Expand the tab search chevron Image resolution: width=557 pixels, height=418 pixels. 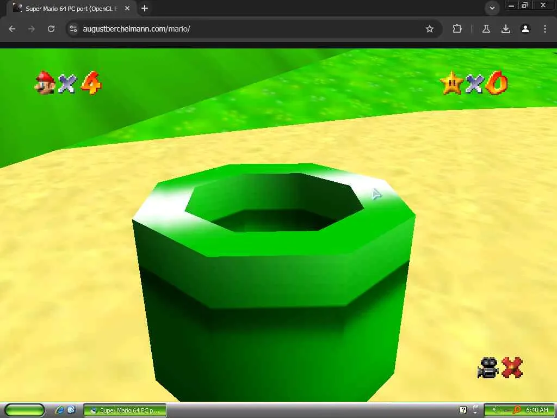click(492, 8)
